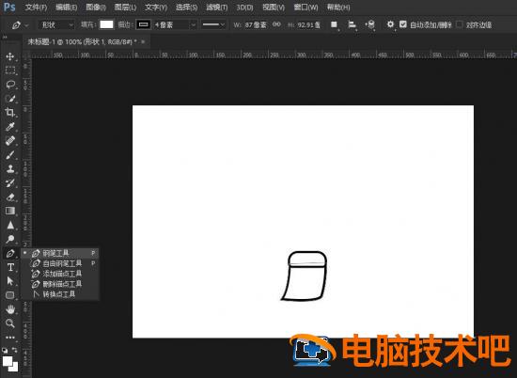Image resolution: width=517 pixels, height=378 pixels.
Task: Open path operations icon in options bar
Action: (335, 24)
